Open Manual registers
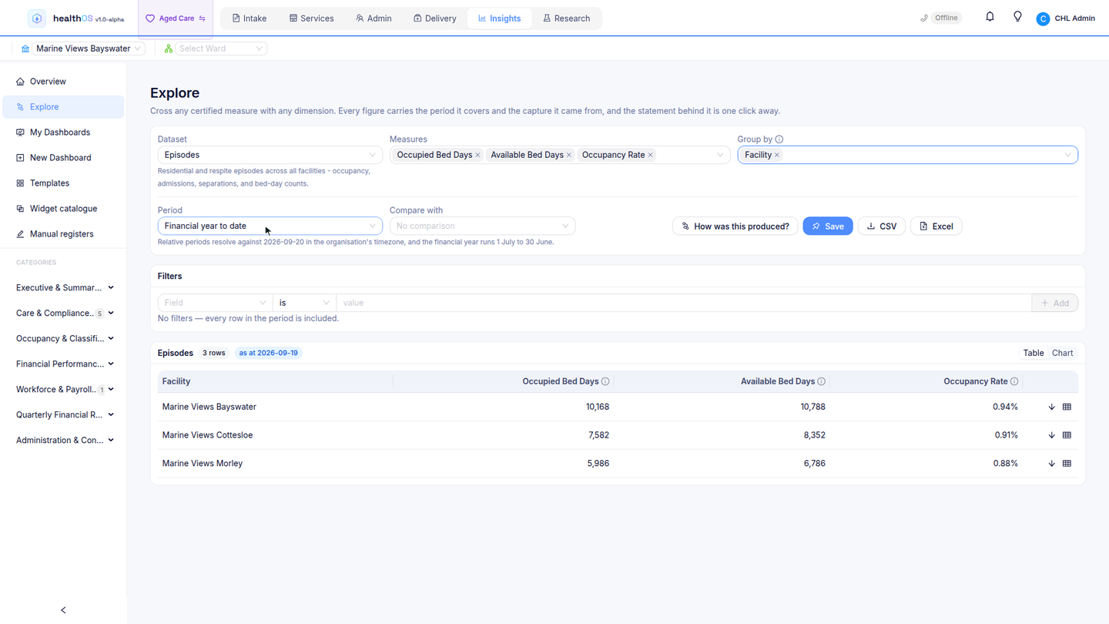Screen dimensions: 1109x624 tap(63, 234)
